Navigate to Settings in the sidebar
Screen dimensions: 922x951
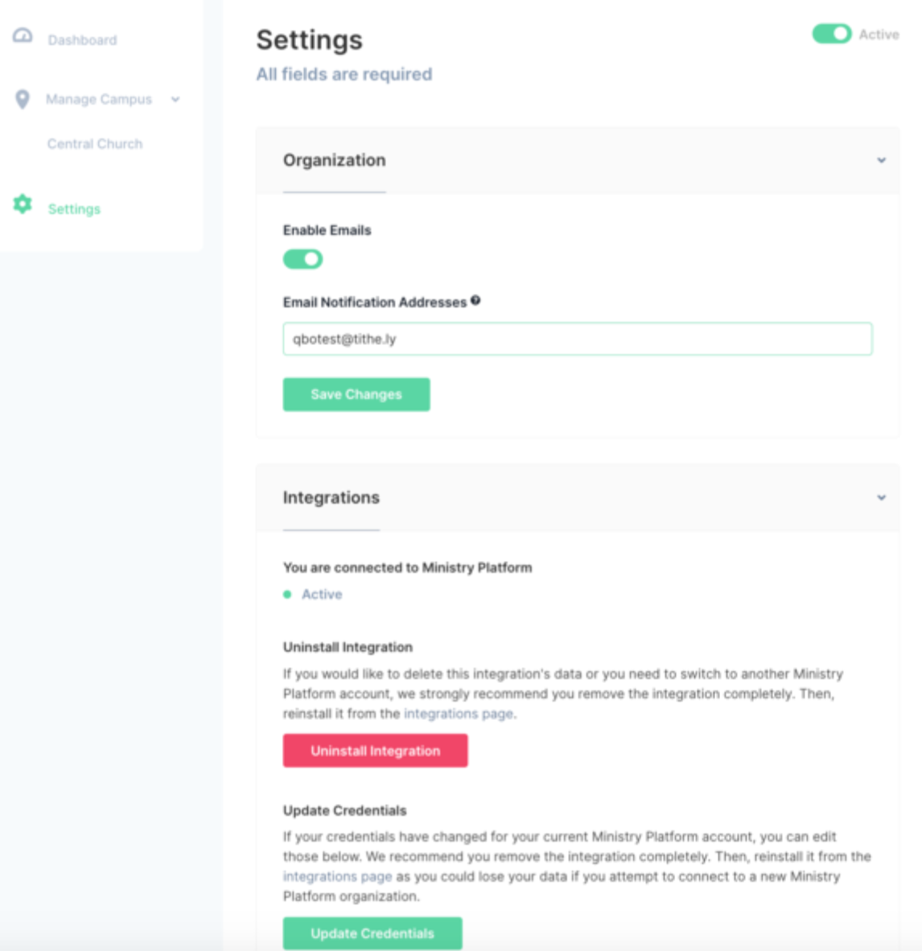74,208
